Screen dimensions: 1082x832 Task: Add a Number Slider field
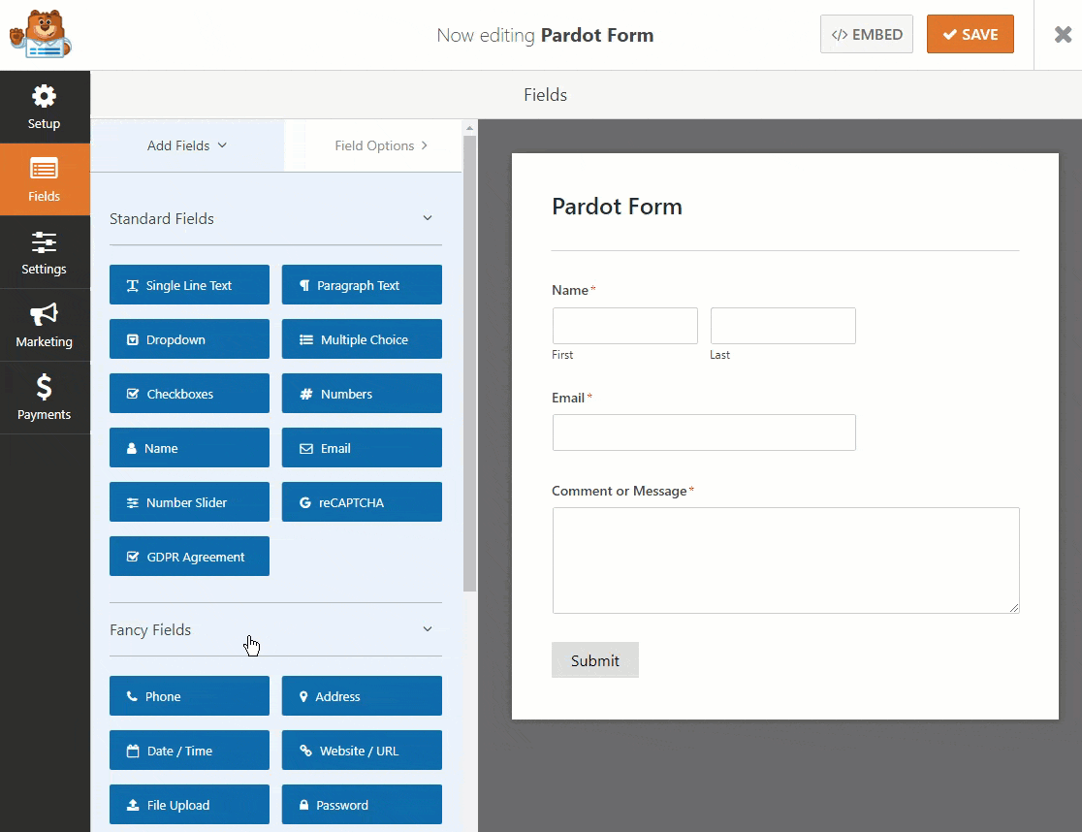[189, 502]
